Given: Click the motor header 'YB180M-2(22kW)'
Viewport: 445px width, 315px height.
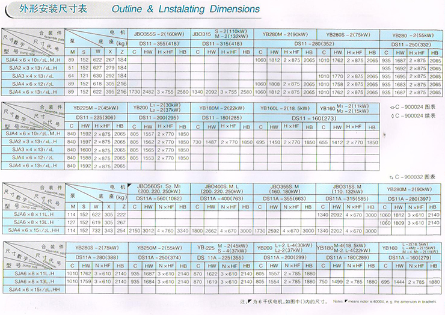Looking at the screenshot, I should [222, 108].
